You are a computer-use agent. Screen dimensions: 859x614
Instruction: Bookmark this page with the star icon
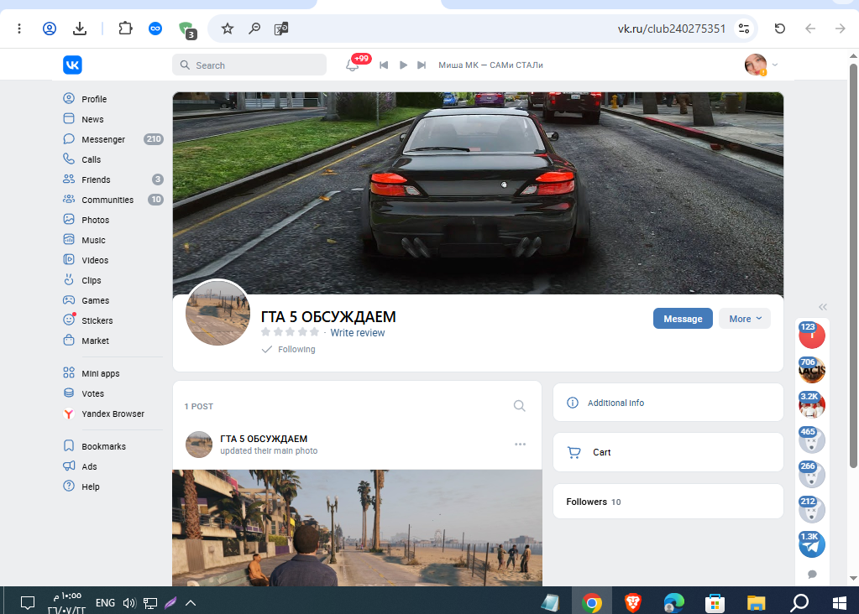tap(228, 29)
